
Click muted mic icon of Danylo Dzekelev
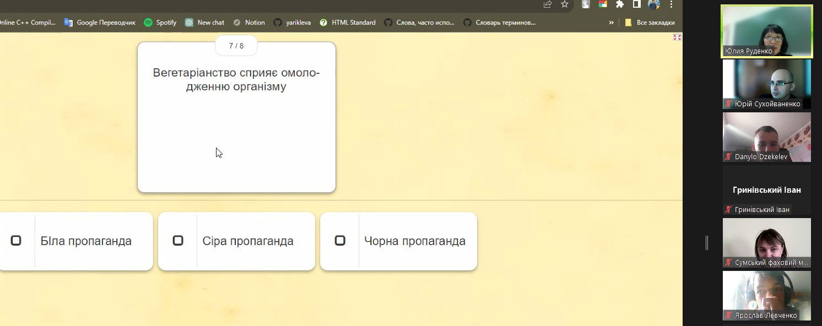tap(728, 156)
